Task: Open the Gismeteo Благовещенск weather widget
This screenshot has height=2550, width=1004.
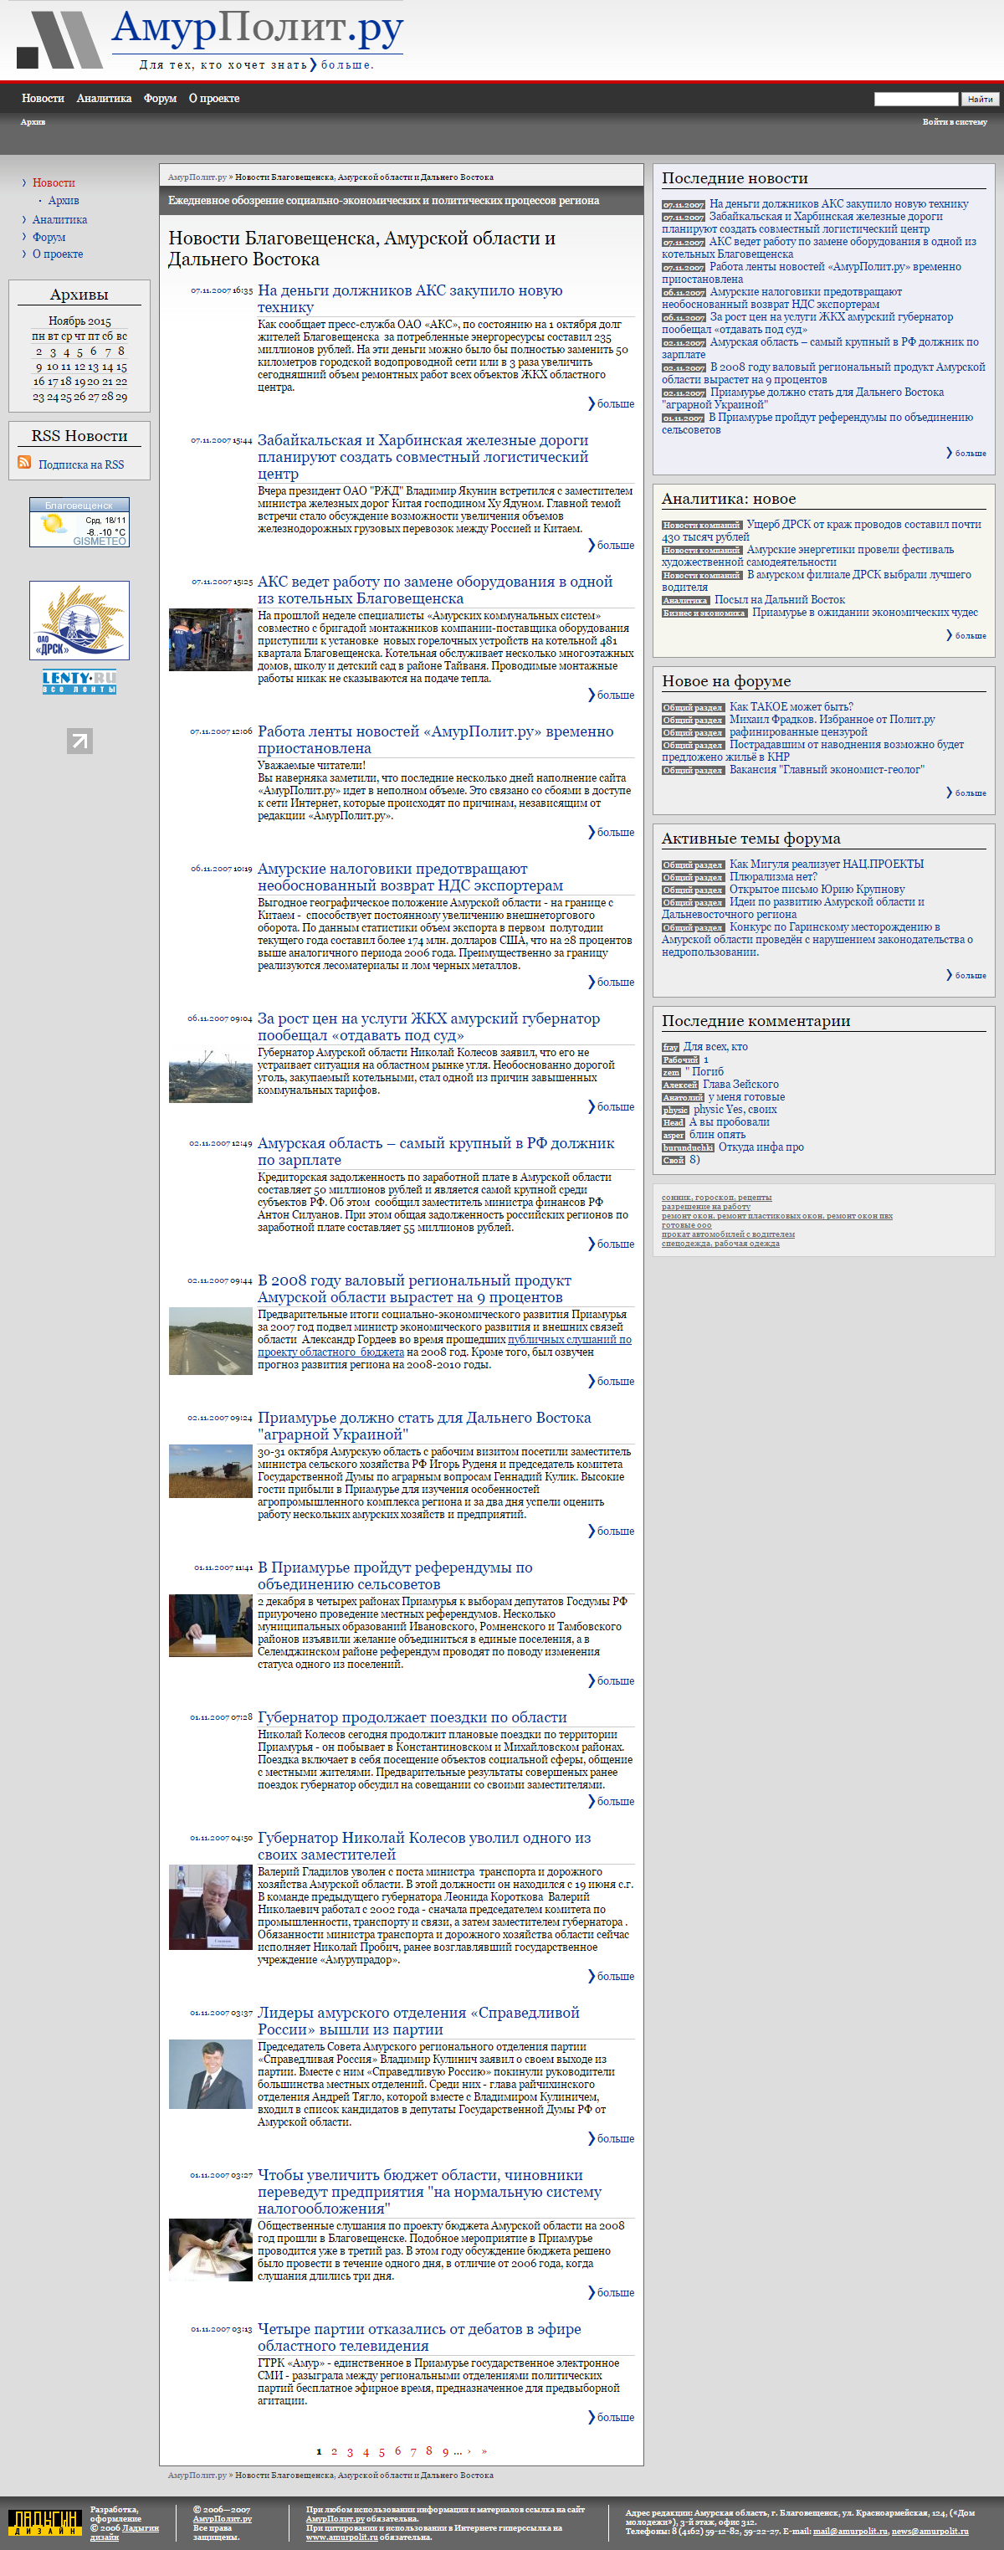Action: [x=79, y=523]
